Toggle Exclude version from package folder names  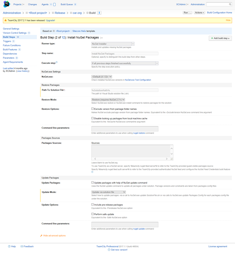click(x=93, y=109)
